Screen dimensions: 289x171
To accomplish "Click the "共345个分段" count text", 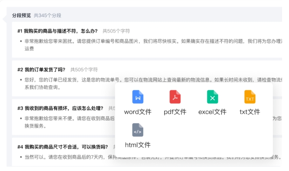I will tap(47, 15).
